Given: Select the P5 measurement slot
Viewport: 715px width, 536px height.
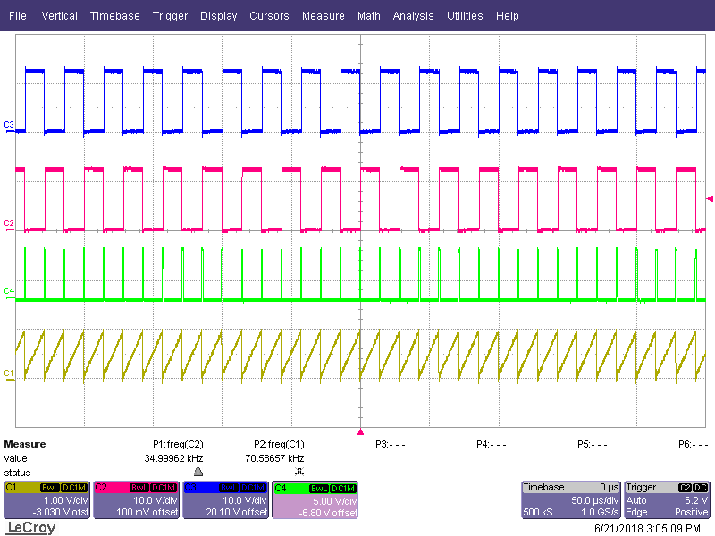Looking at the screenshot, I should [592, 444].
